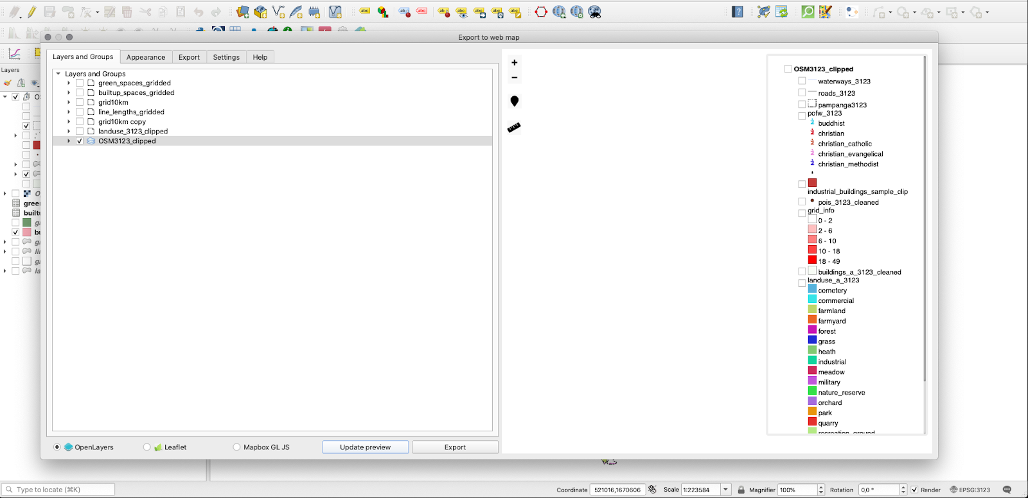Expand the green_spaces_gridded tree item

click(69, 83)
